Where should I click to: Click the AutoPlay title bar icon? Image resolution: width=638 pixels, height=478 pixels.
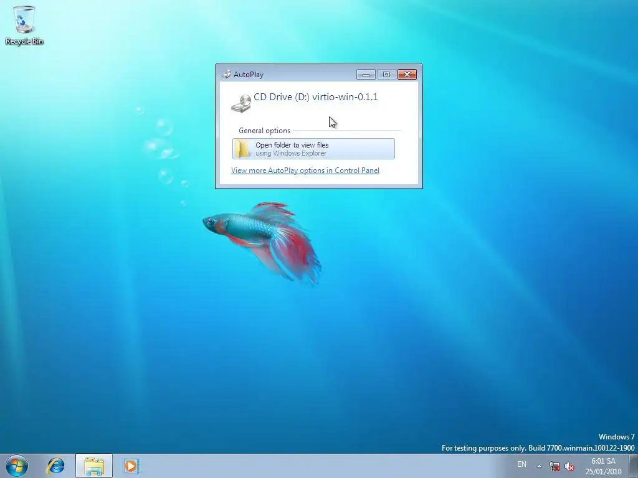tap(226, 75)
